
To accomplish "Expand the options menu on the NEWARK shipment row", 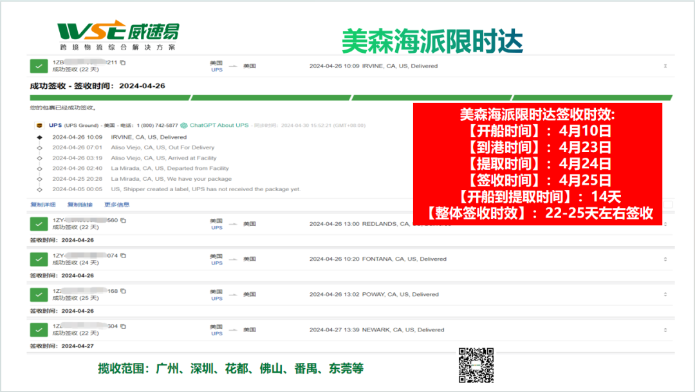I will point(665,330).
